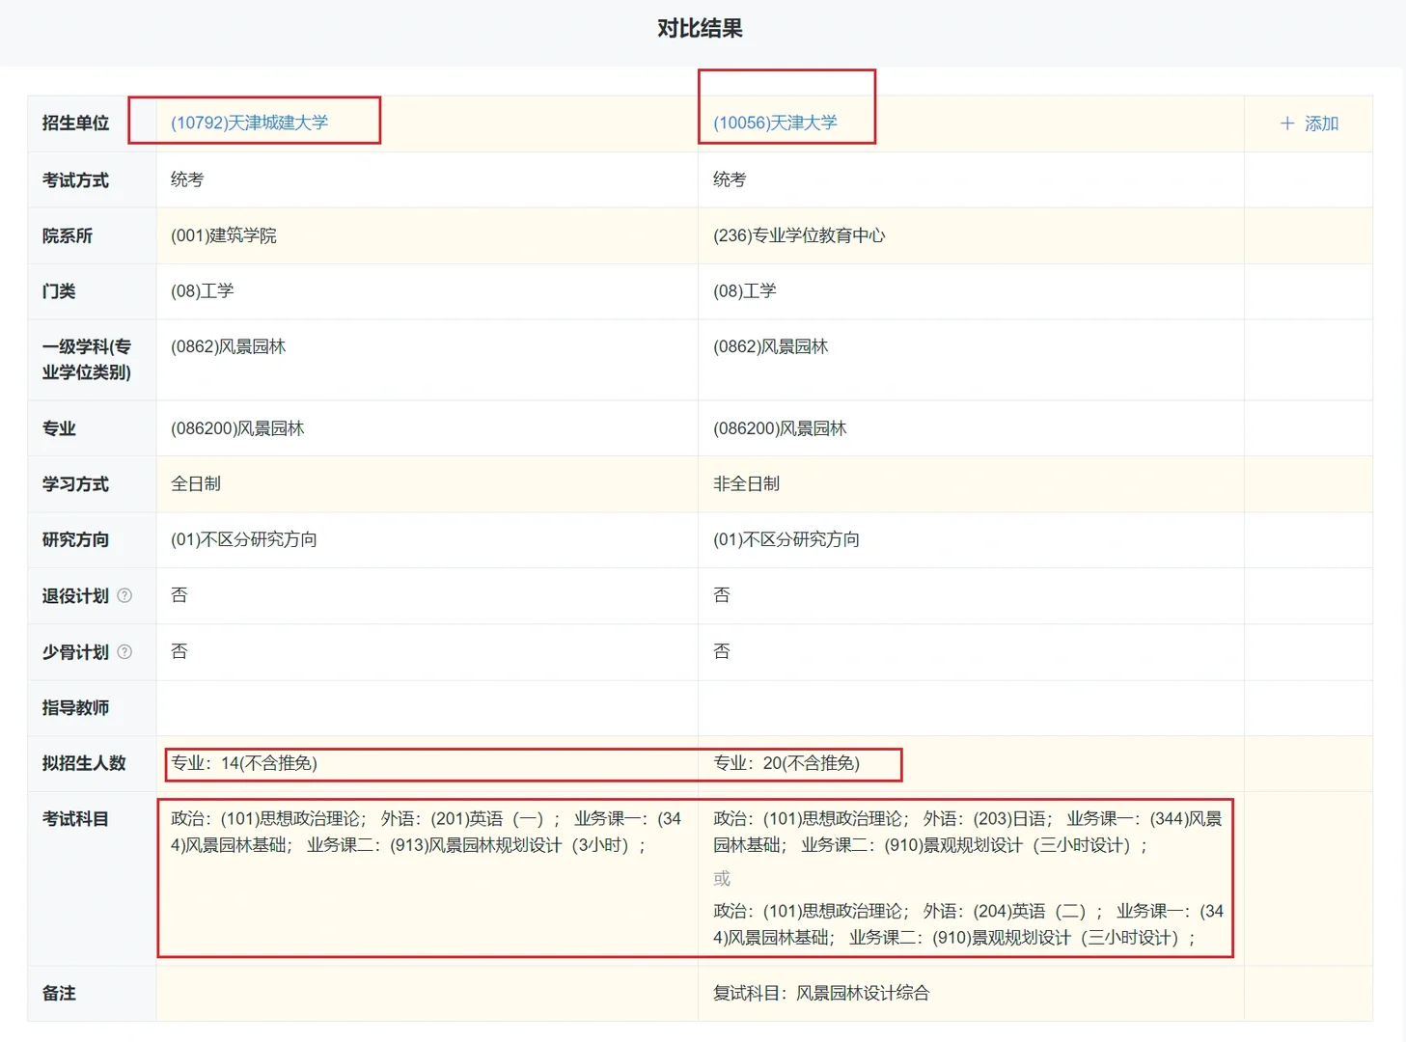Click the (086200)风景园林 major cell
The width and height of the screenshot is (1406, 1042).
(236, 427)
